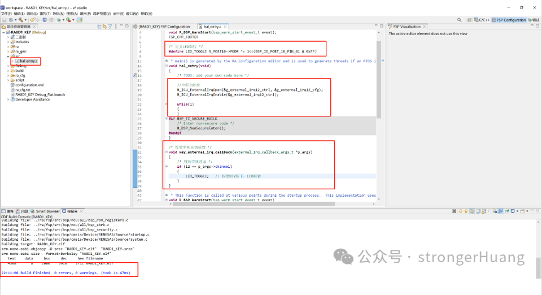Open the 项目(P) menu
542x295 pixels.
tap(85, 14)
